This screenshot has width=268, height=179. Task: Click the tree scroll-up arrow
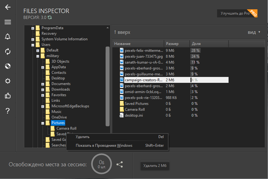[107, 28]
